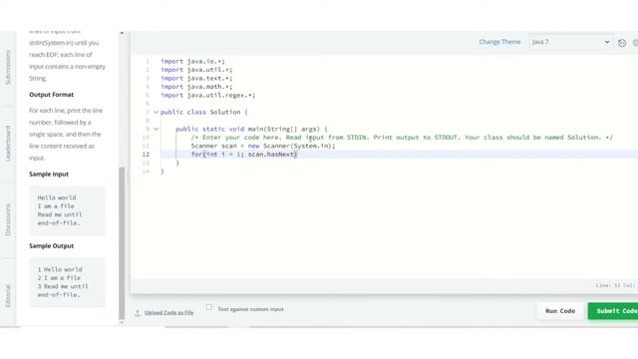
Task: Click the scroll-down arrow of description panel
Action: [122, 322]
